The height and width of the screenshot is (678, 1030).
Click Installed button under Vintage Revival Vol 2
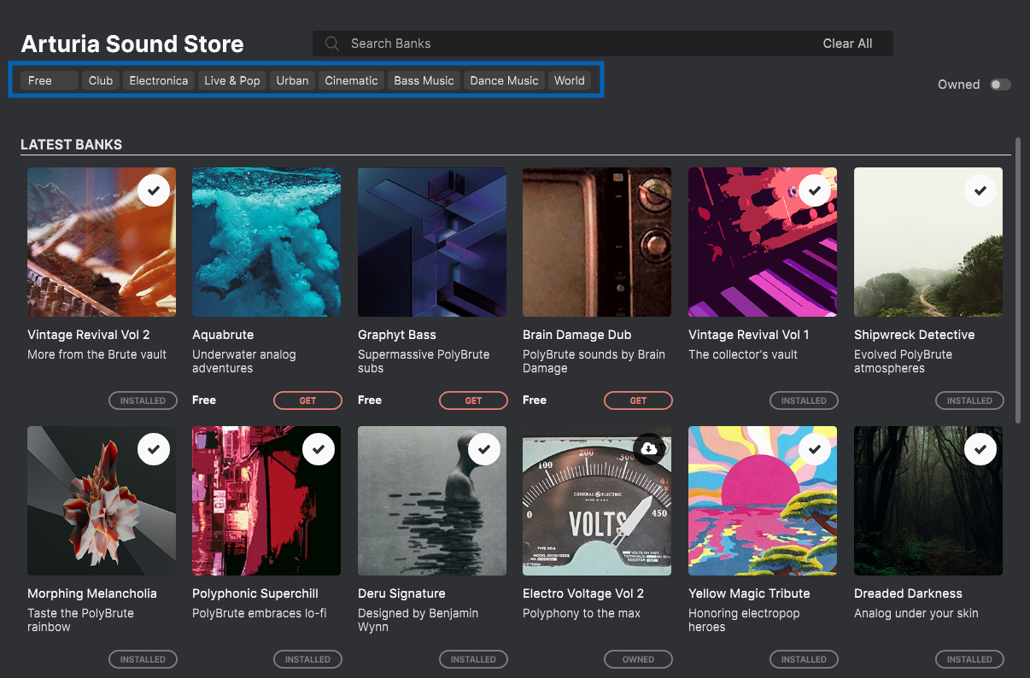click(143, 400)
